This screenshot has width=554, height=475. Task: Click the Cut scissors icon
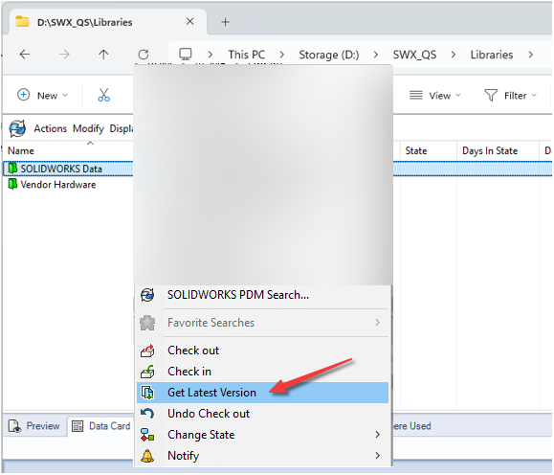[x=104, y=95]
